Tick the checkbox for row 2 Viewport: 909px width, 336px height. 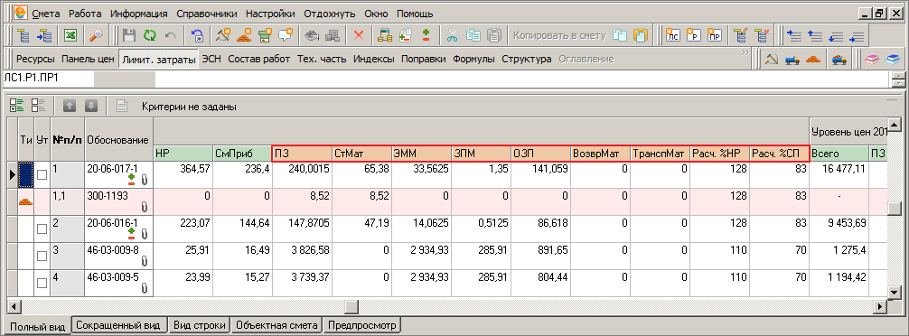pyautogui.click(x=42, y=229)
